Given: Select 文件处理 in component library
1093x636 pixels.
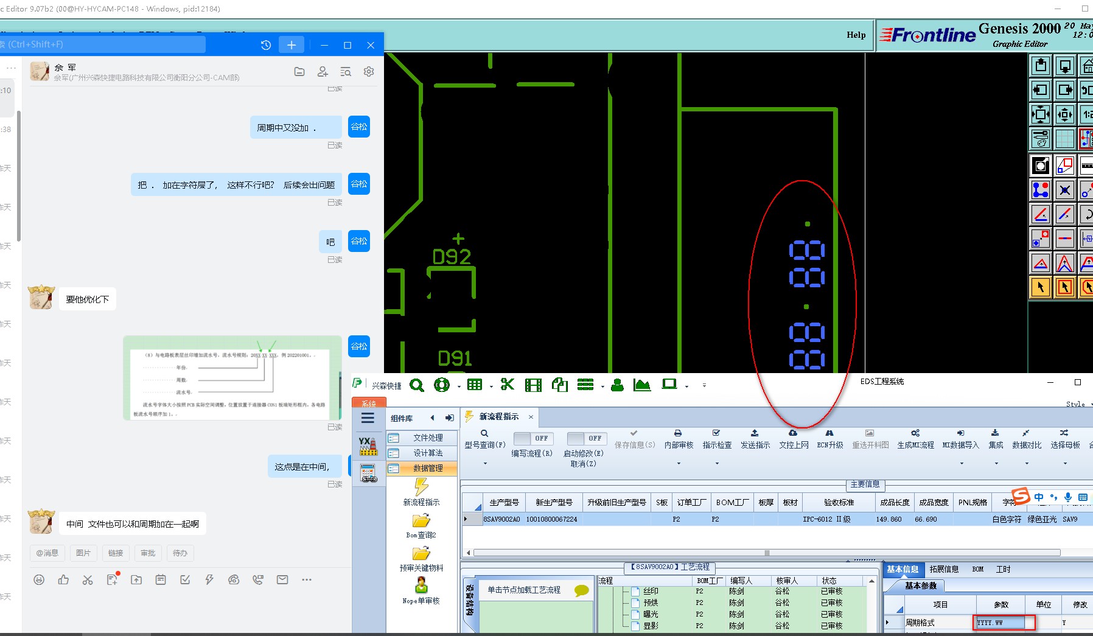Looking at the screenshot, I should click(x=422, y=438).
